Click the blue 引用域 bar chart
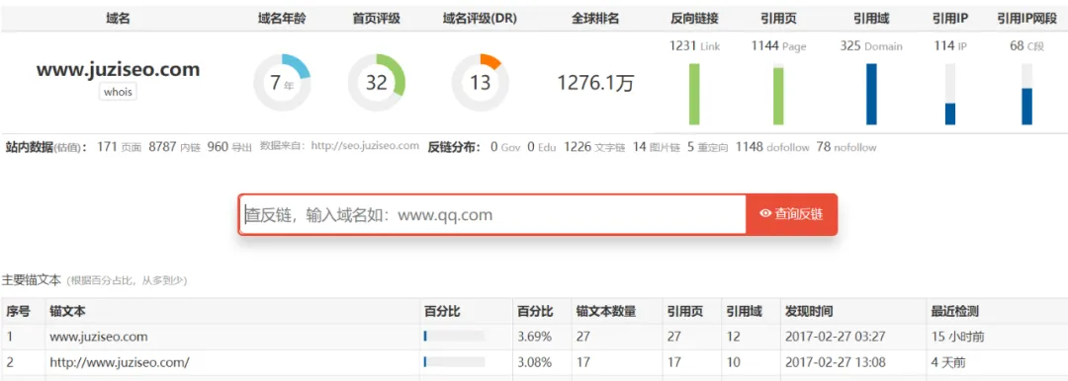This screenshot has height=381, width=1068. pyautogui.click(x=871, y=94)
